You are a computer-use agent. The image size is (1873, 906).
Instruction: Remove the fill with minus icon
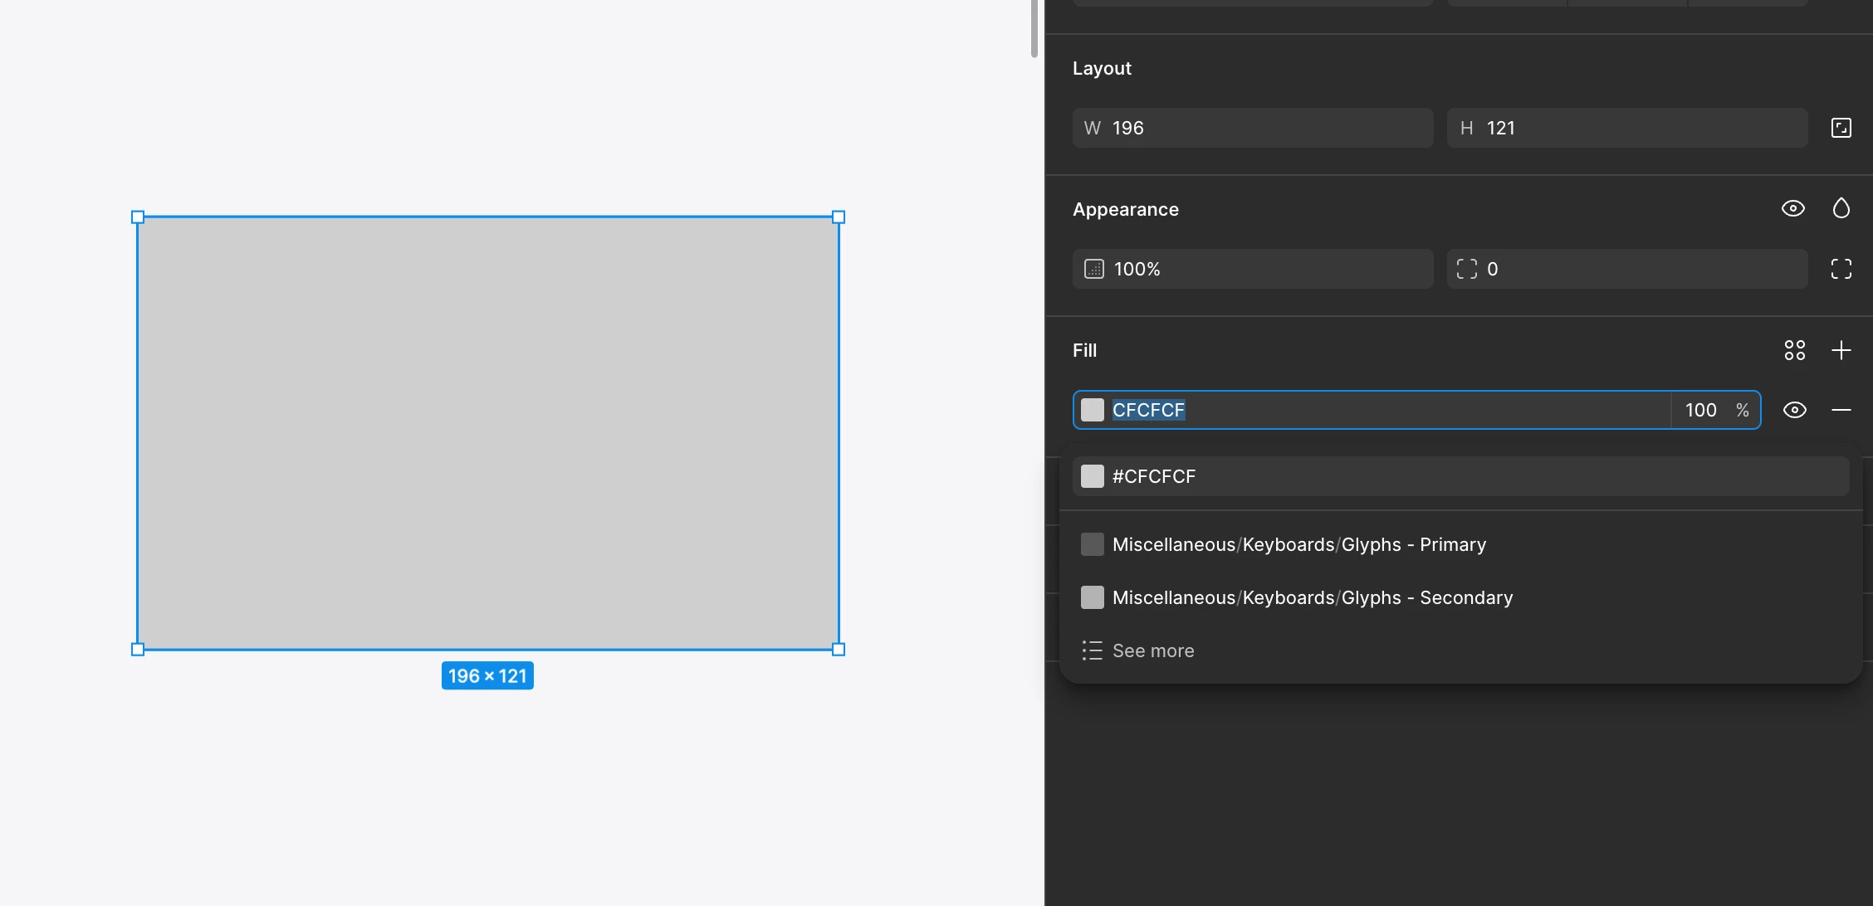click(1841, 410)
